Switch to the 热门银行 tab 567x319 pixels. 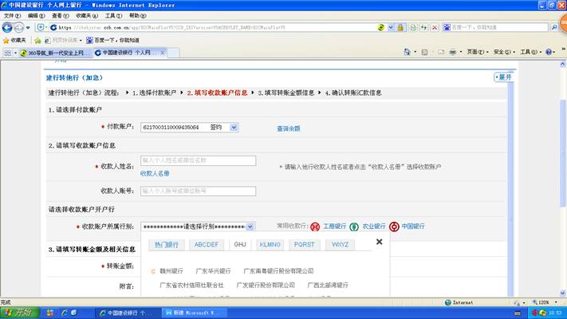167,244
